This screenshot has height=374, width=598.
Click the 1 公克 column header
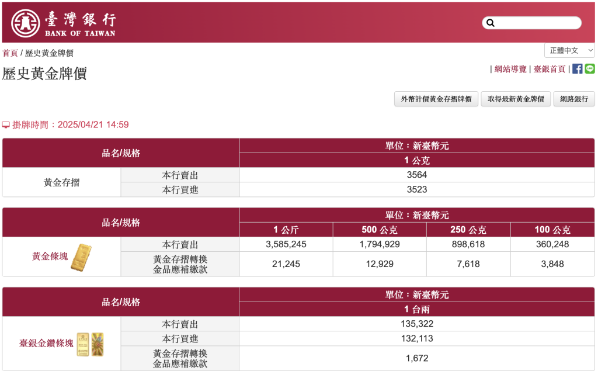pos(417,160)
